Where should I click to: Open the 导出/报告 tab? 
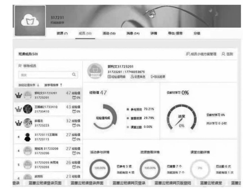(x=175, y=33)
